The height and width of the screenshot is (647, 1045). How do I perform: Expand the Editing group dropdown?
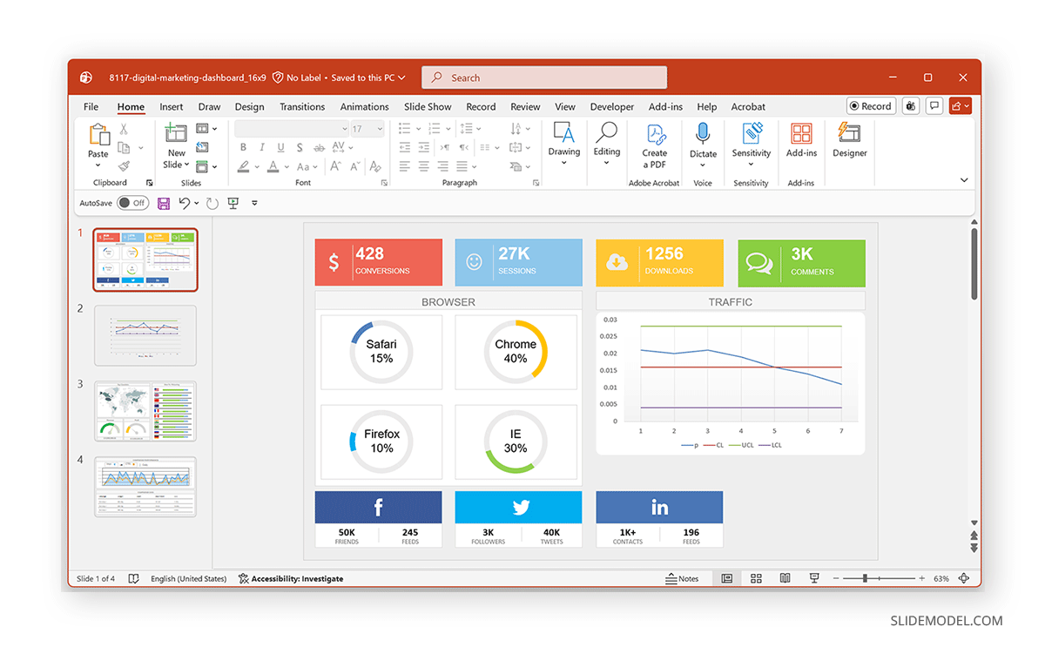coord(606,163)
